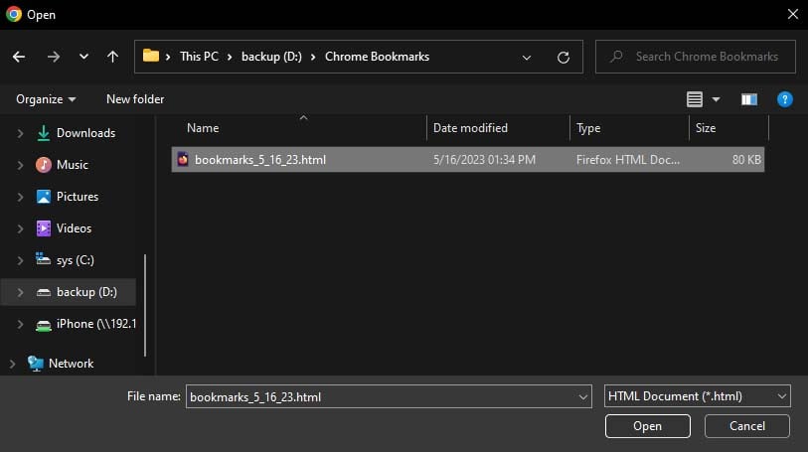Open Network in the sidebar

click(61, 364)
